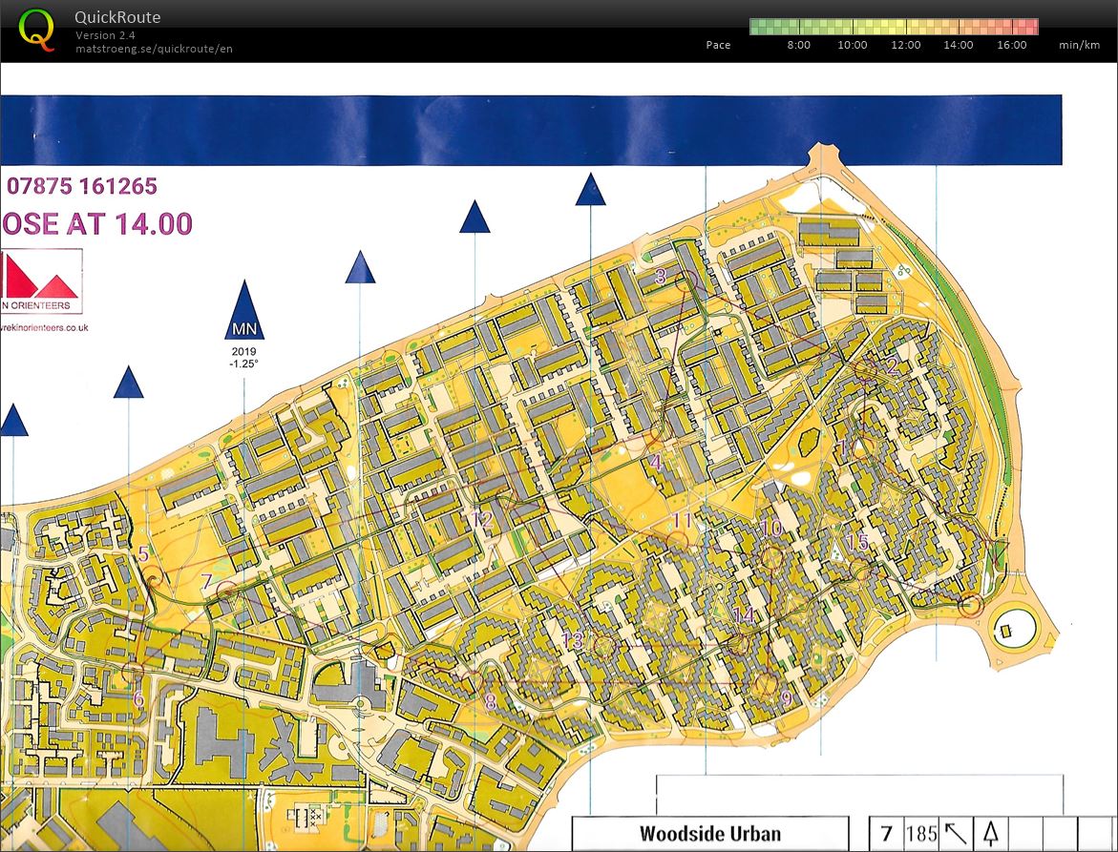1118x852 pixels.
Task: Click the Pace legend label
Action: pyautogui.click(x=718, y=45)
